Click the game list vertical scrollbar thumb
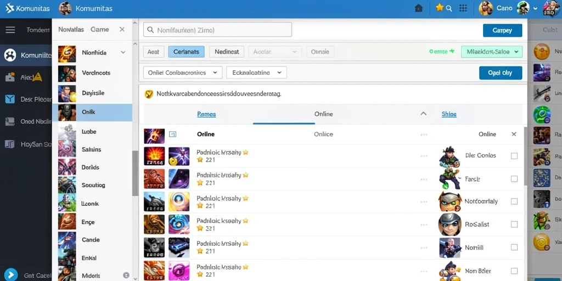Screen dimensions: 562x281 pyautogui.click(x=135, y=173)
